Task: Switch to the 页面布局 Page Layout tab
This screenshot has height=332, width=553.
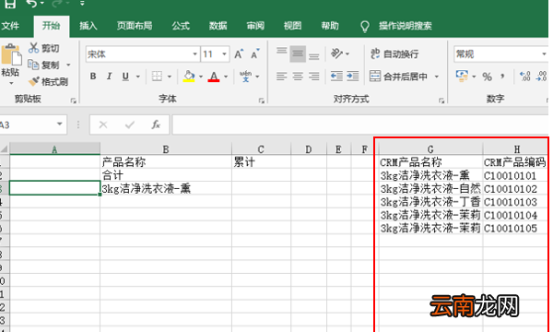Action: pyautogui.click(x=135, y=26)
